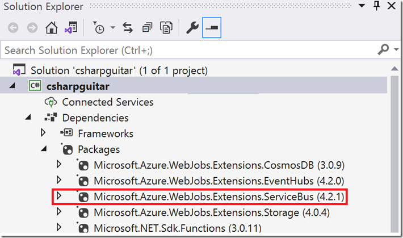403x238 pixels.
Task: Switch between Solution and Folder views
Action: 71,27
